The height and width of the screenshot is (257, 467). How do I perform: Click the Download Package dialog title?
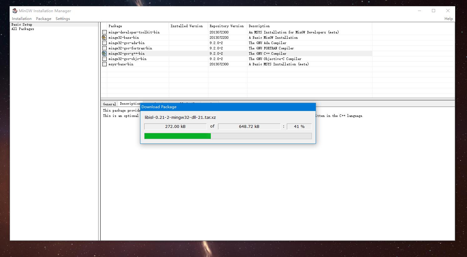tap(159, 107)
